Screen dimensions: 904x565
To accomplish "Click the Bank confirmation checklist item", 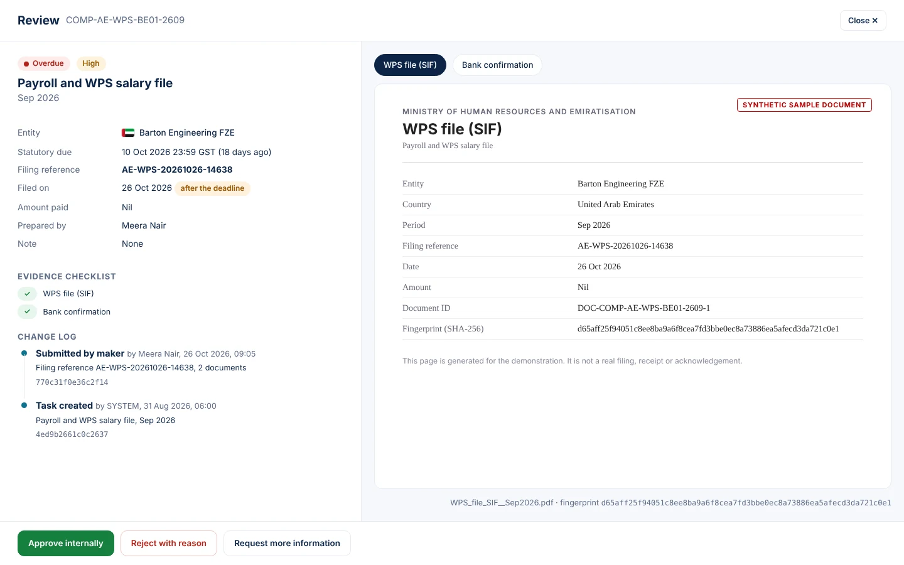I will click(77, 311).
